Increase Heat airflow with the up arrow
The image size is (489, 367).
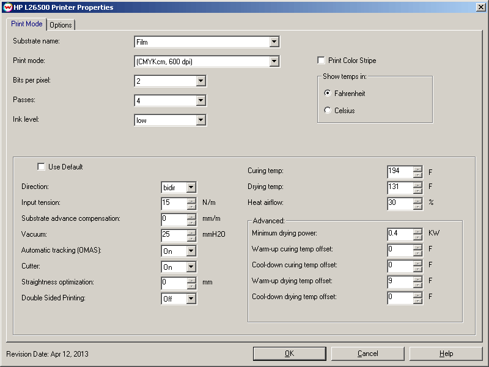pos(417,201)
